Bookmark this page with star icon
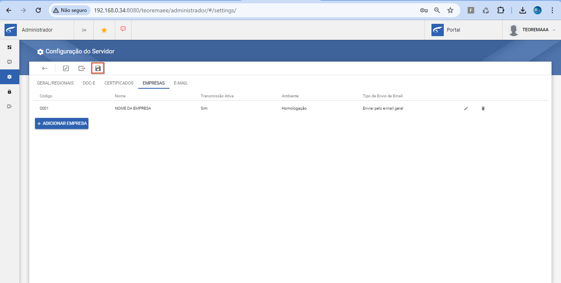Viewport: 561px width, 283px height. [450, 10]
